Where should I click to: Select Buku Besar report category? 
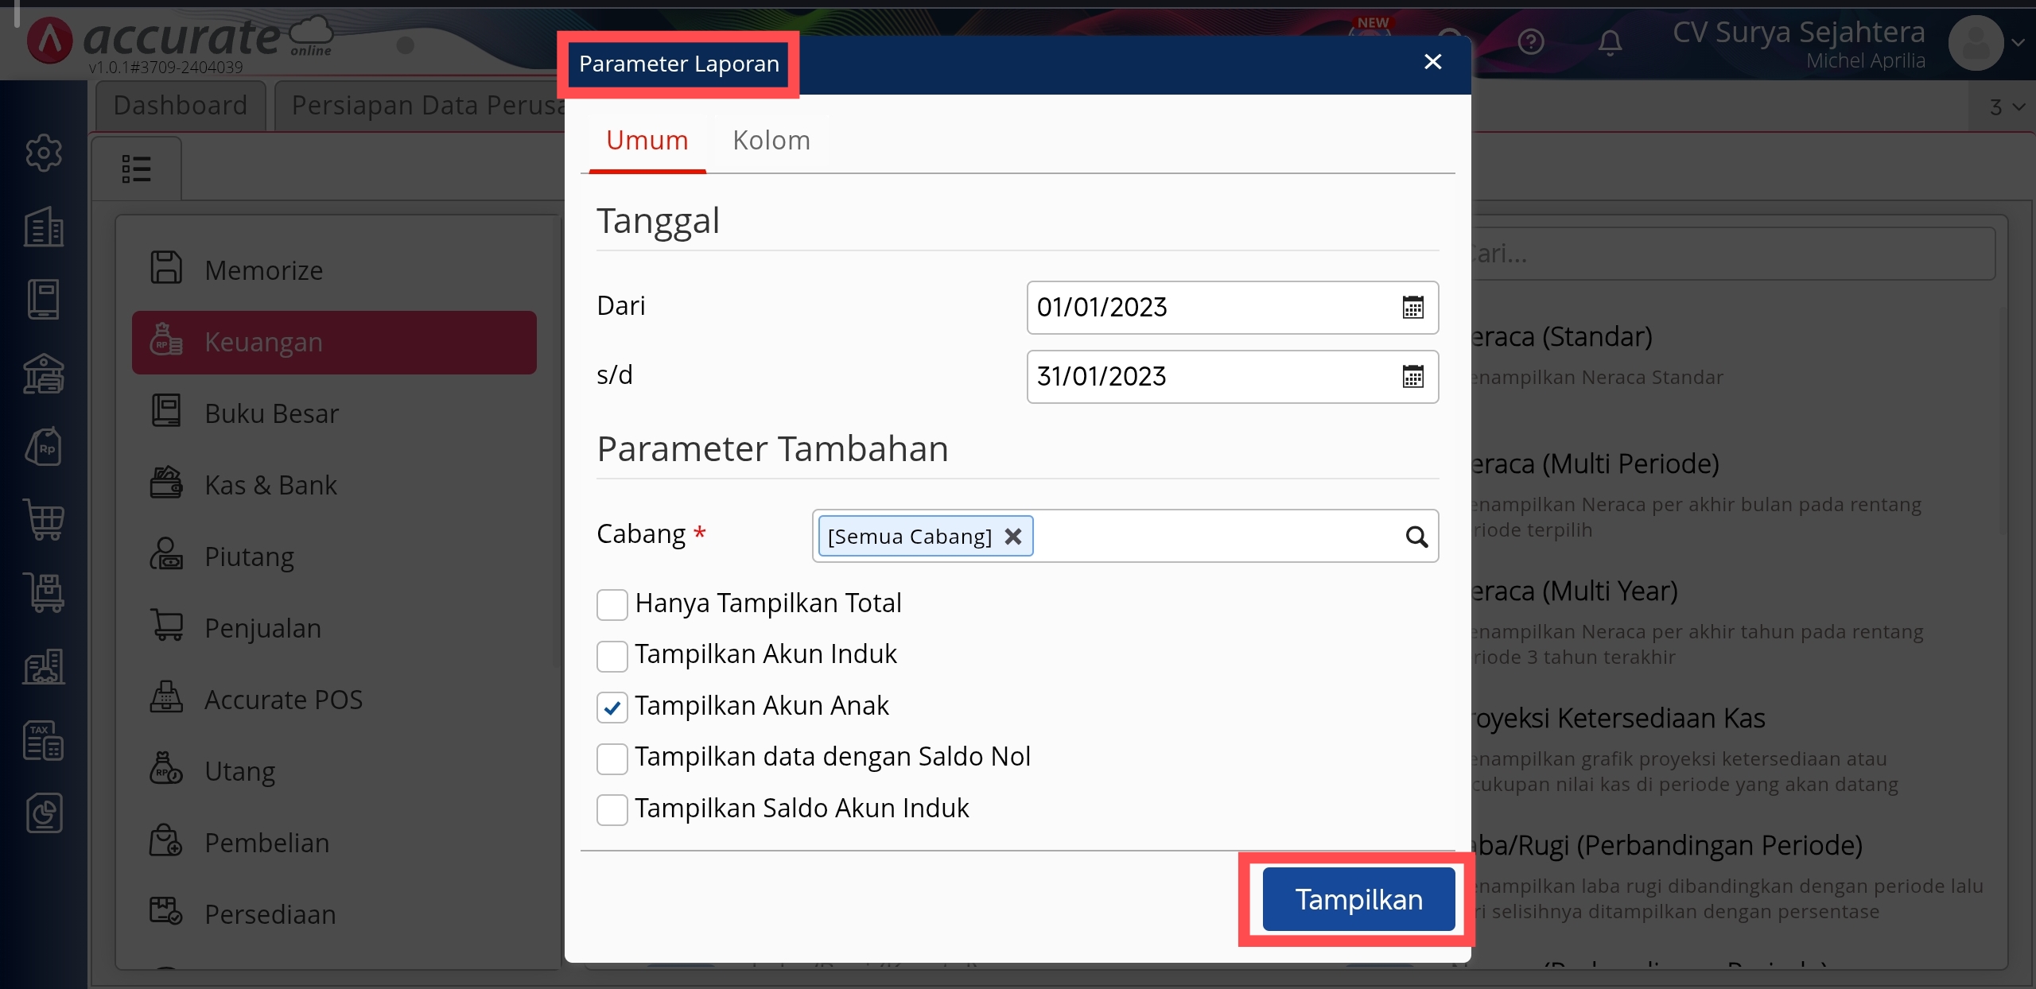[271, 413]
